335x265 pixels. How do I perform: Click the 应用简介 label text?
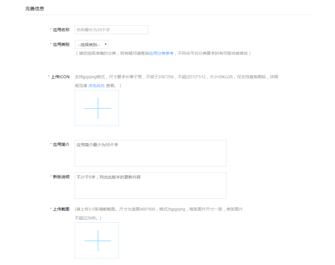(61, 144)
